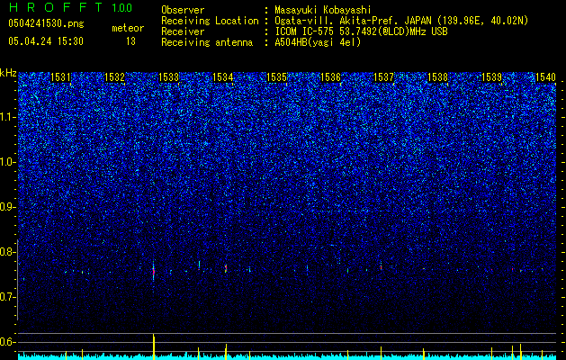
Task: Select the timestamp 05.04.24 15:30
Action: click(x=46, y=41)
